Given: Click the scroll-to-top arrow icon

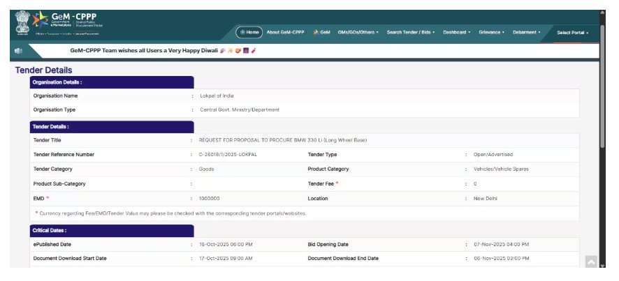Looking at the screenshot, I should click(590, 262).
